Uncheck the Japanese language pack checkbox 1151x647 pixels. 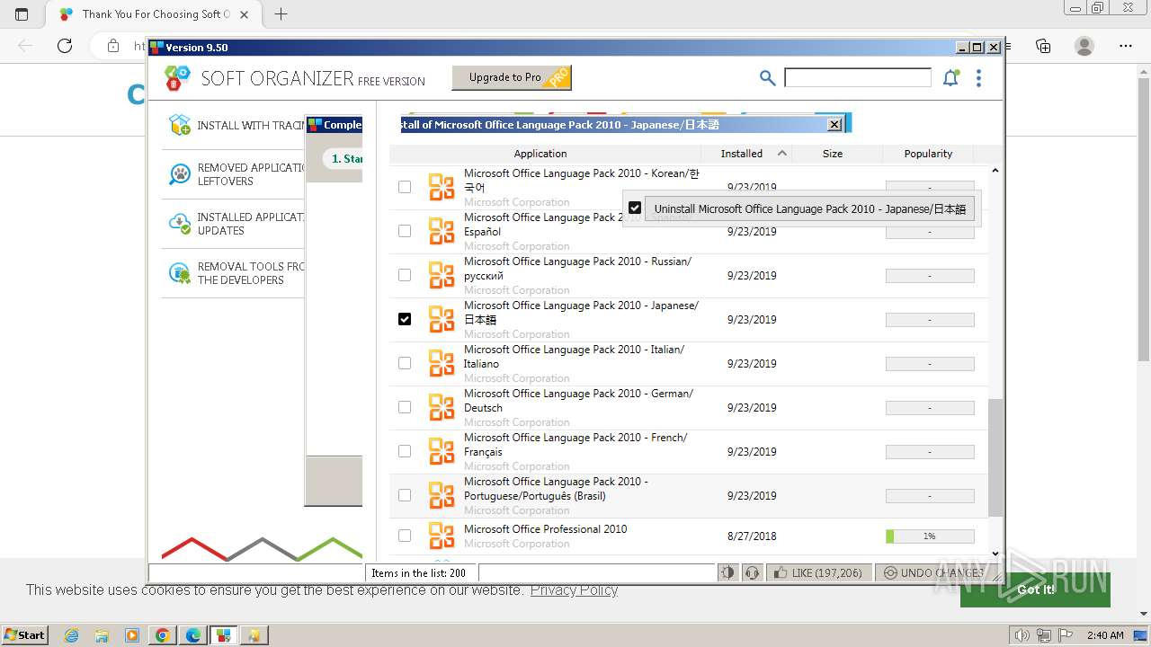(405, 319)
